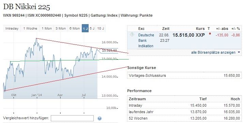The image size is (243, 123).
Task: Click the +/- abs column header
Action: (222, 29)
